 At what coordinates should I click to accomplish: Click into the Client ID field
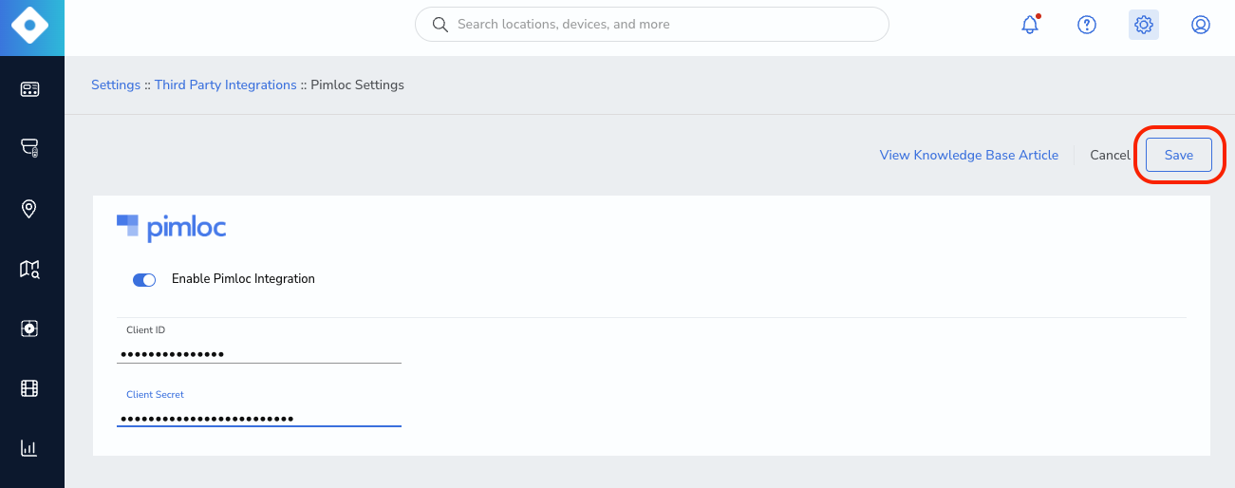pyautogui.click(x=259, y=353)
